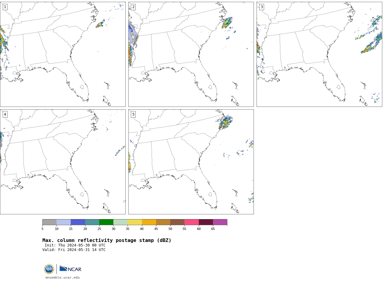Click the dark green 25-30 dBZ swatch
385x281 pixels.
(106, 222)
